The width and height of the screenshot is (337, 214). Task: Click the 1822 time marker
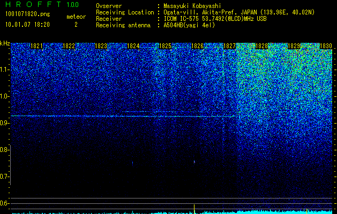(x=69, y=46)
